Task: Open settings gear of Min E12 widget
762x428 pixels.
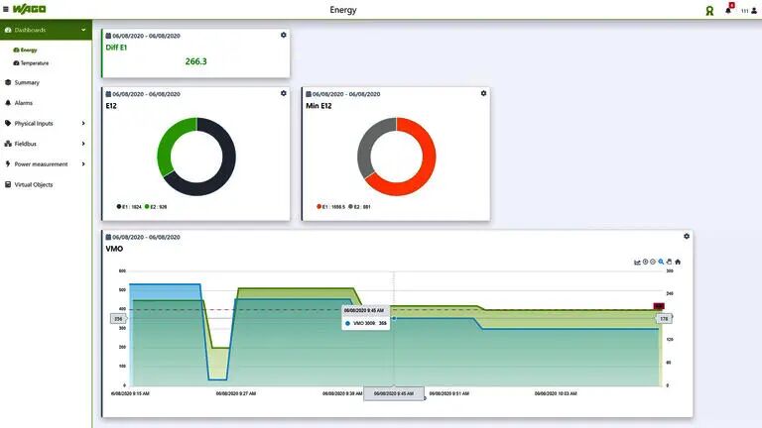Action: pyautogui.click(x=483, y=93)
